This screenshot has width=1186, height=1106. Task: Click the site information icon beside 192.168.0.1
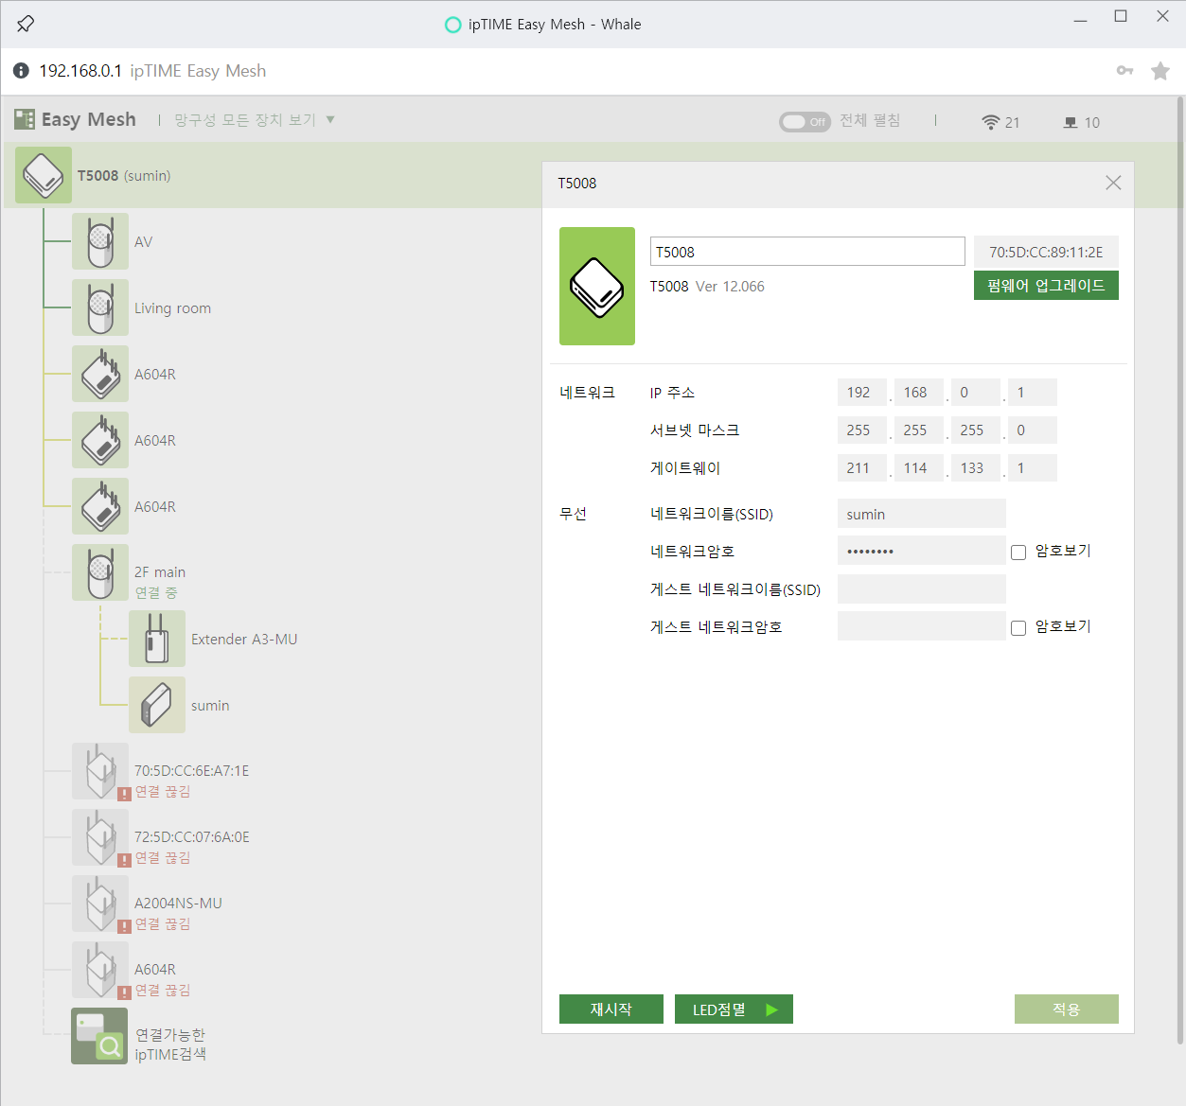click(x=21, y=71)
